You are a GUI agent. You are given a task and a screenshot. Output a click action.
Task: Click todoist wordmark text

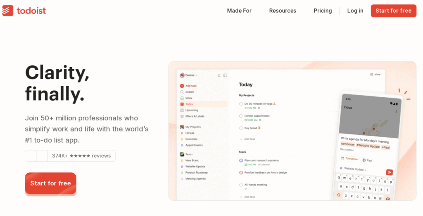tap(31, 11)
